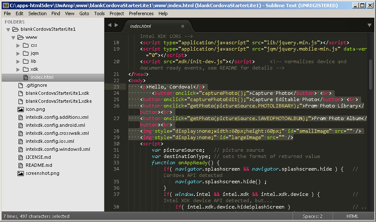Screen dimensions: 376x222
Task: Open README.md from the sidebar
Action: tap(39, 166)
